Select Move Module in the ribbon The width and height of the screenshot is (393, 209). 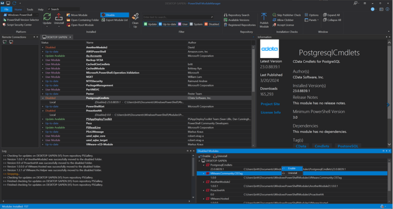[77, 15]
